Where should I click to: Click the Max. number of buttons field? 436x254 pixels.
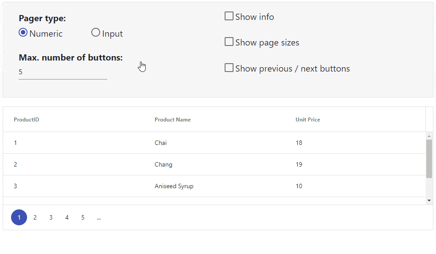(x=63, y=72)
